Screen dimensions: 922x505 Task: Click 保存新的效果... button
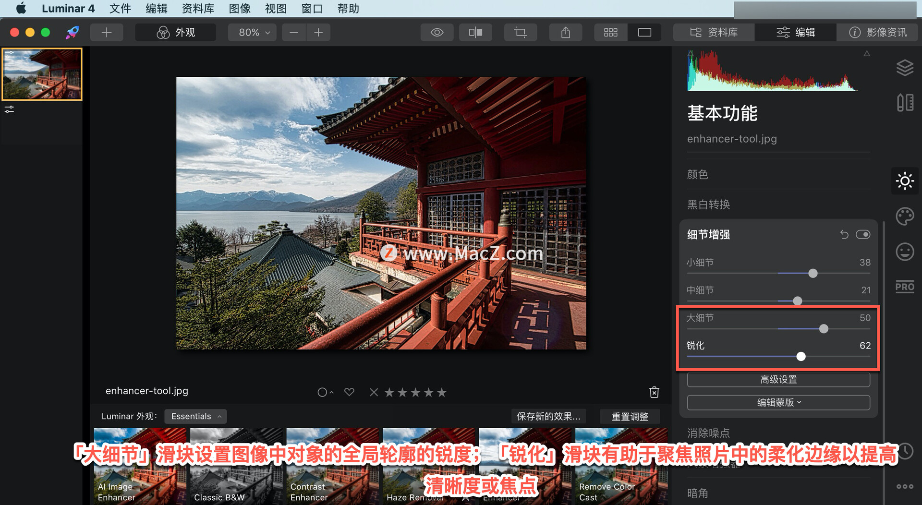[x=548, y=416]
